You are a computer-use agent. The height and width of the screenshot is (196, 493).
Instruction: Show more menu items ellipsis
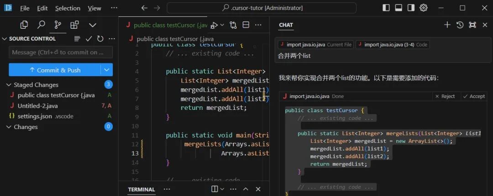(114, 8)
